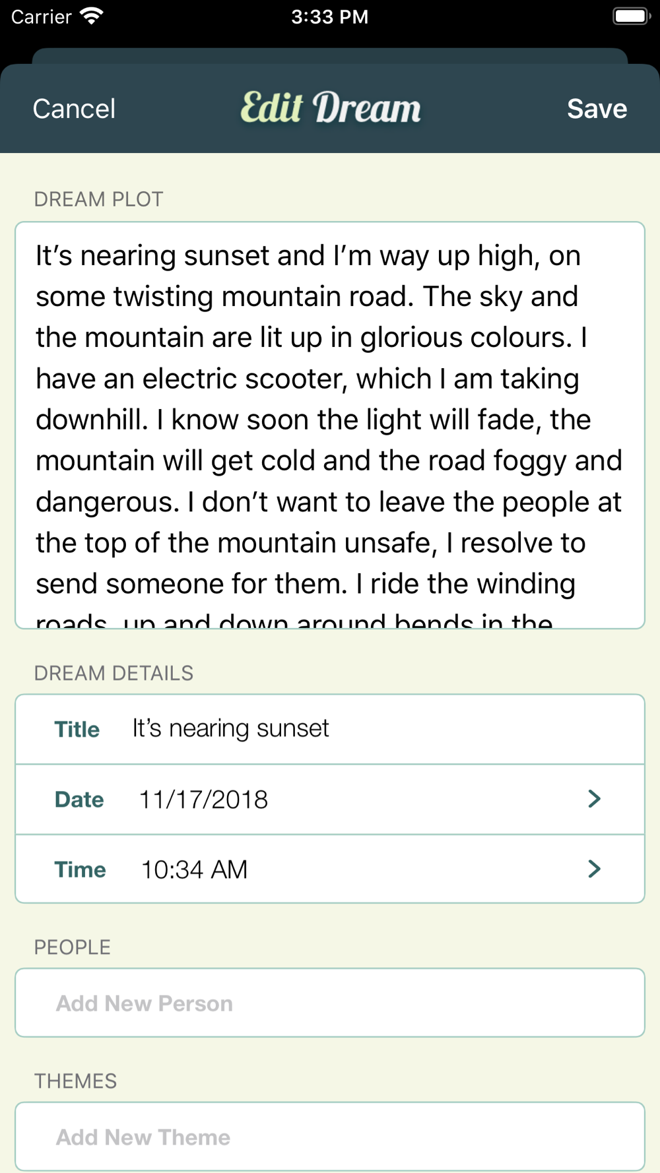Image resolution: width=660 pixels, height=1173 pixels.
Task: Focus the Add New Person field
Action: click(x=330, y=1003)
